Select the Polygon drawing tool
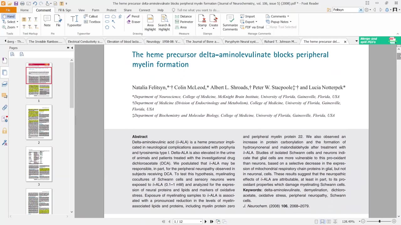This screenshot has height=225, width=401. (x=107, y=27)
